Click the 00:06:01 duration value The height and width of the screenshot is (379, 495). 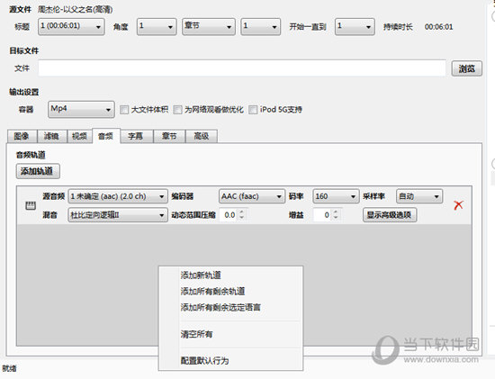(x=438, y=27)
